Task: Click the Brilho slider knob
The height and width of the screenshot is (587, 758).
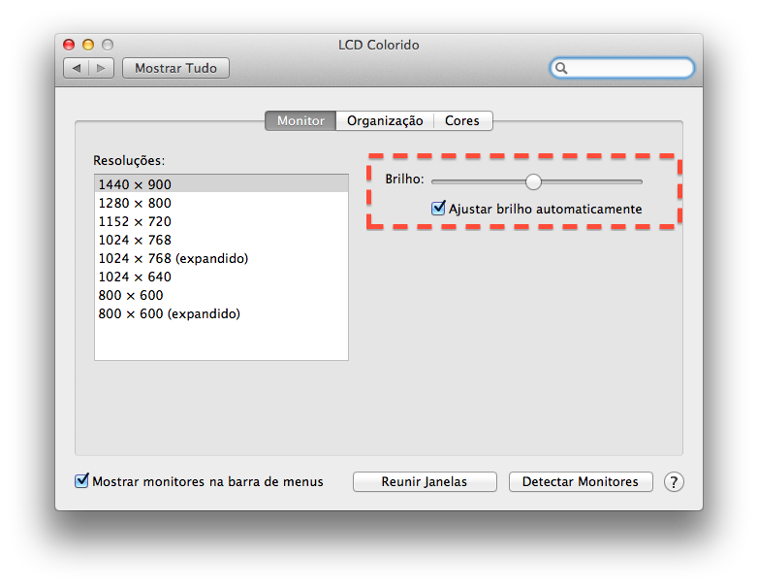Action: (x=533, y=181)
